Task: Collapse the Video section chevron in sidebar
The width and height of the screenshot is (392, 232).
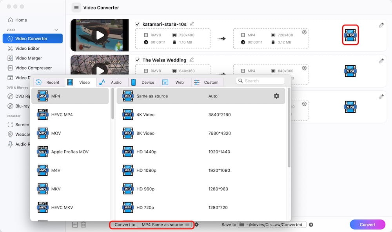Action: tap(56, 30)
